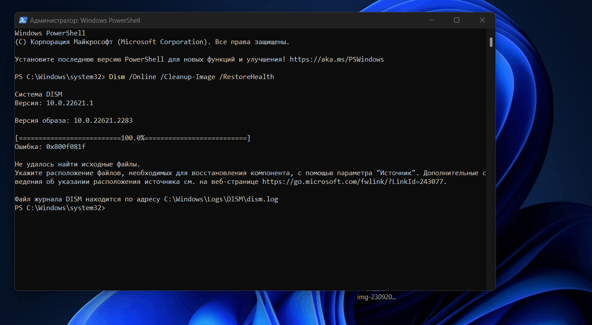Click the vertical scrollbar thumb in PowerShell
Viewport: 592px width, 325px height.
[491, 42]
